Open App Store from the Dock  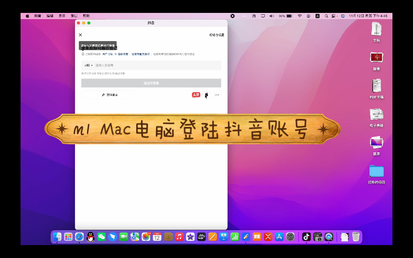[x=279, y=237]
